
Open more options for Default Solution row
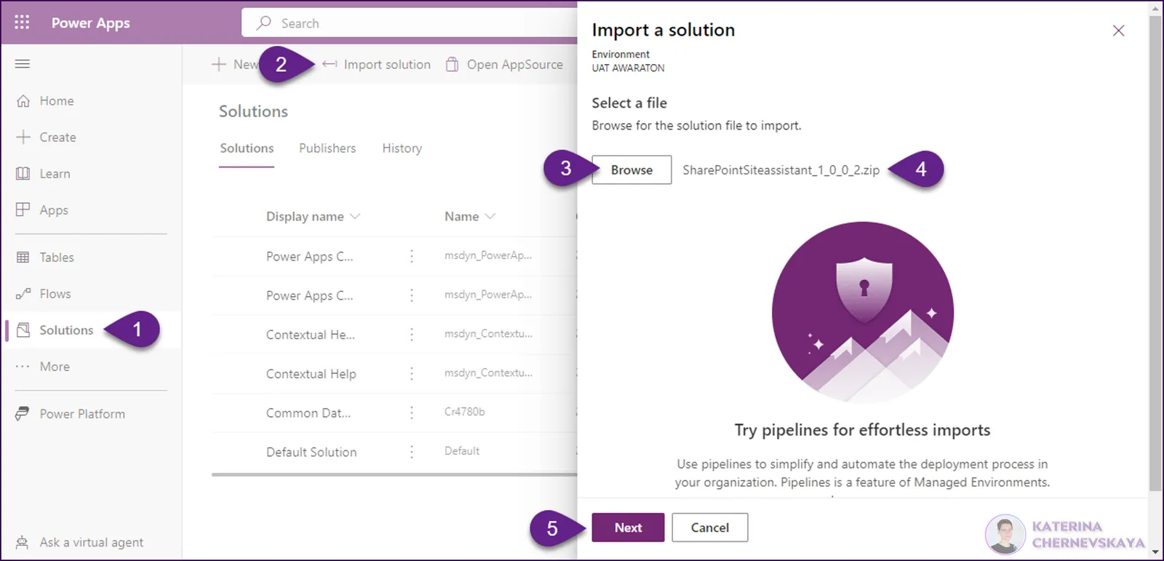(x=412, y=452)
